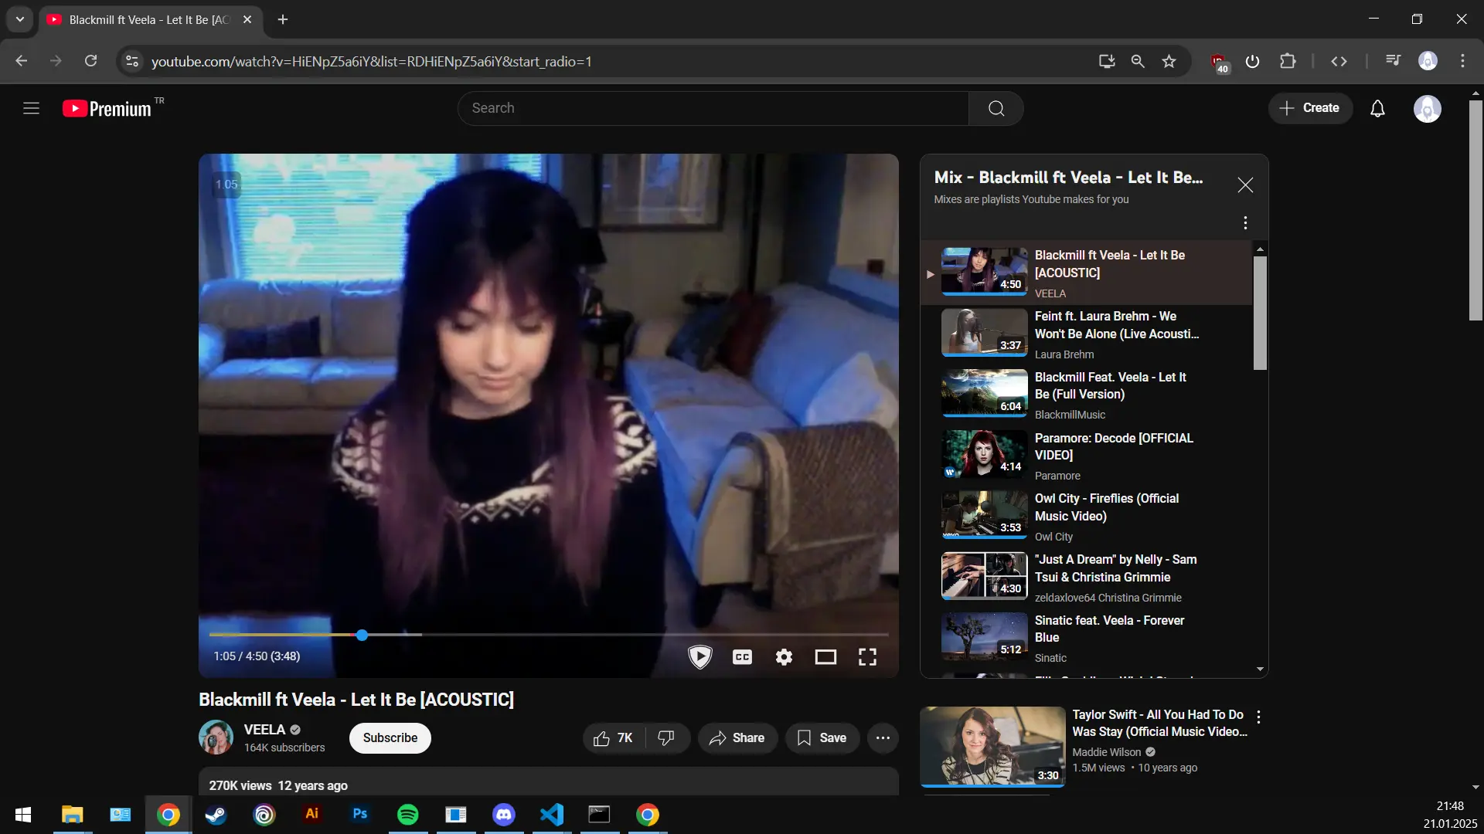This screenshot has height=834, width=1484.
Task: Open YouTube notifications bell
Action: tap(1377, 108)
